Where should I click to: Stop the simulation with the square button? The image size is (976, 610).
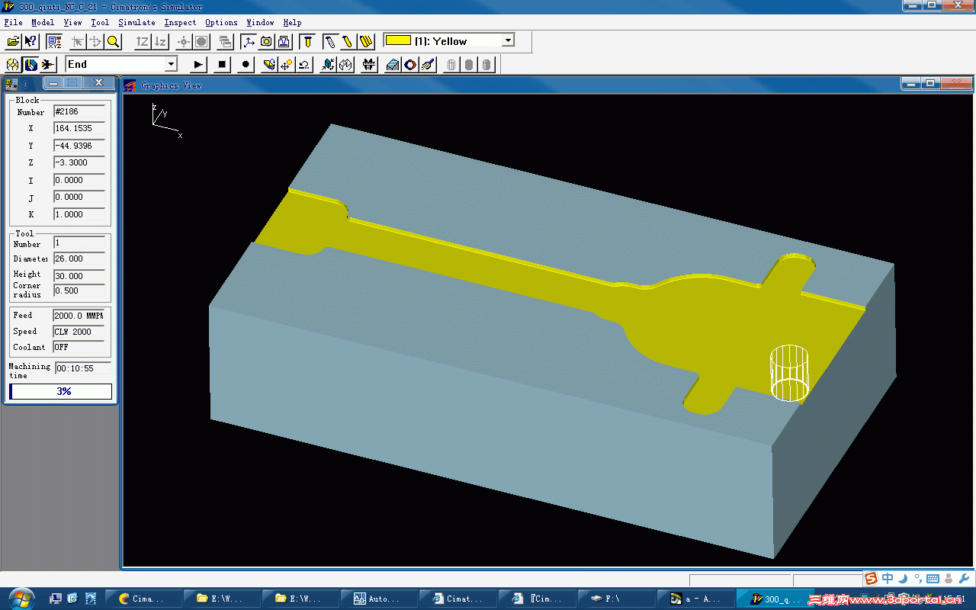[x=222, y=65]
